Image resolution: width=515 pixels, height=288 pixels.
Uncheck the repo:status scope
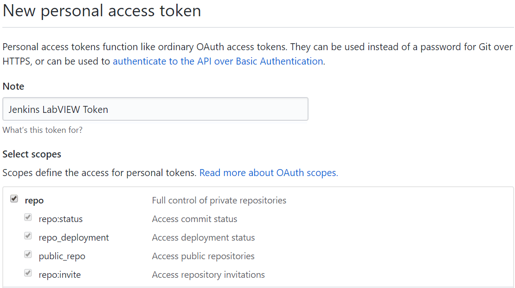point(28,217)
